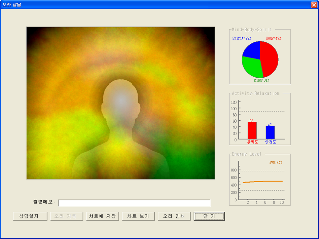Screen dimensions: 319x239
Task: Open the 상담일지 consultation log
Action: point(30,216)
